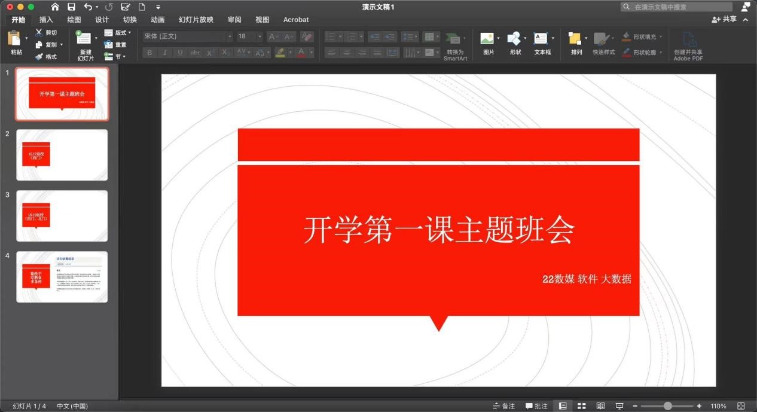Click the Save icon in title bar
Viewport: 757px width, 412px height.
[x=72, y=7]
